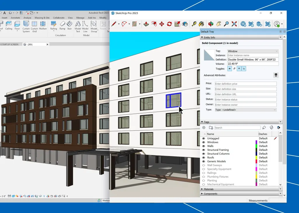
Task: Open the Massing & Site tab in Revit
Action: [42, 18]
